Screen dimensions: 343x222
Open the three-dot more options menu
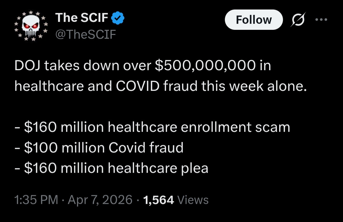[321, 19]
